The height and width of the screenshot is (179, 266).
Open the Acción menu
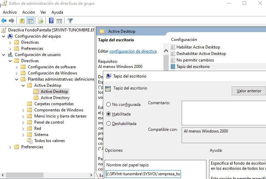coord(28,12)
